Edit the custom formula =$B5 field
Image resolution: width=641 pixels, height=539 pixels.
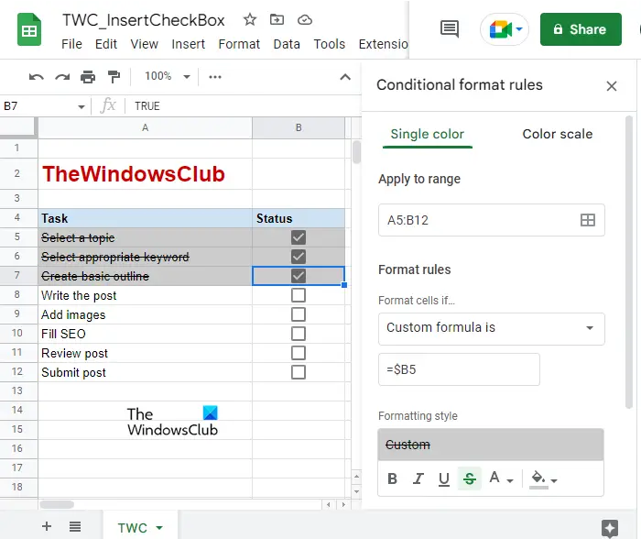pyautogui.click(x=459, y=369)
